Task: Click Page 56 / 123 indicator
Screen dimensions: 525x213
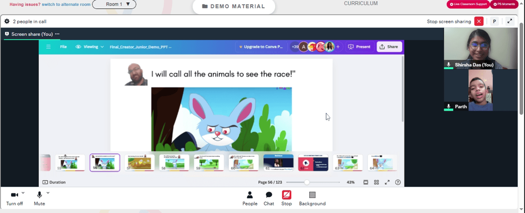Action: pyautogui.click(x=270, y=182)
